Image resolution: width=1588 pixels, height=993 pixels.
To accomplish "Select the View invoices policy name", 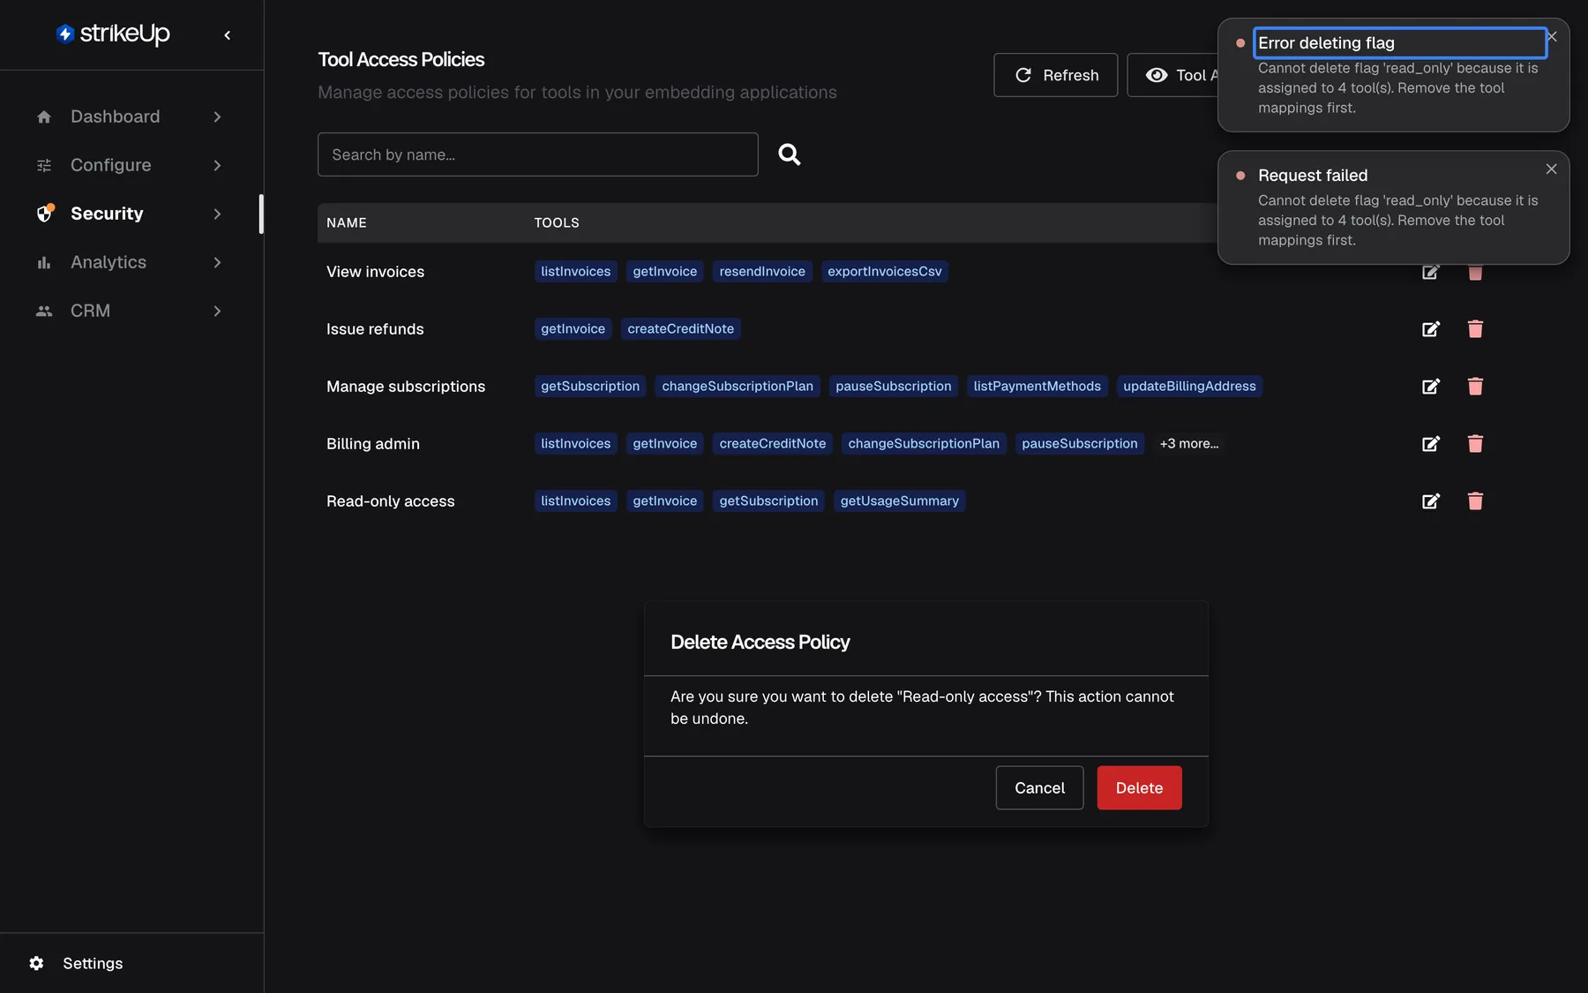I will (375, 272).
